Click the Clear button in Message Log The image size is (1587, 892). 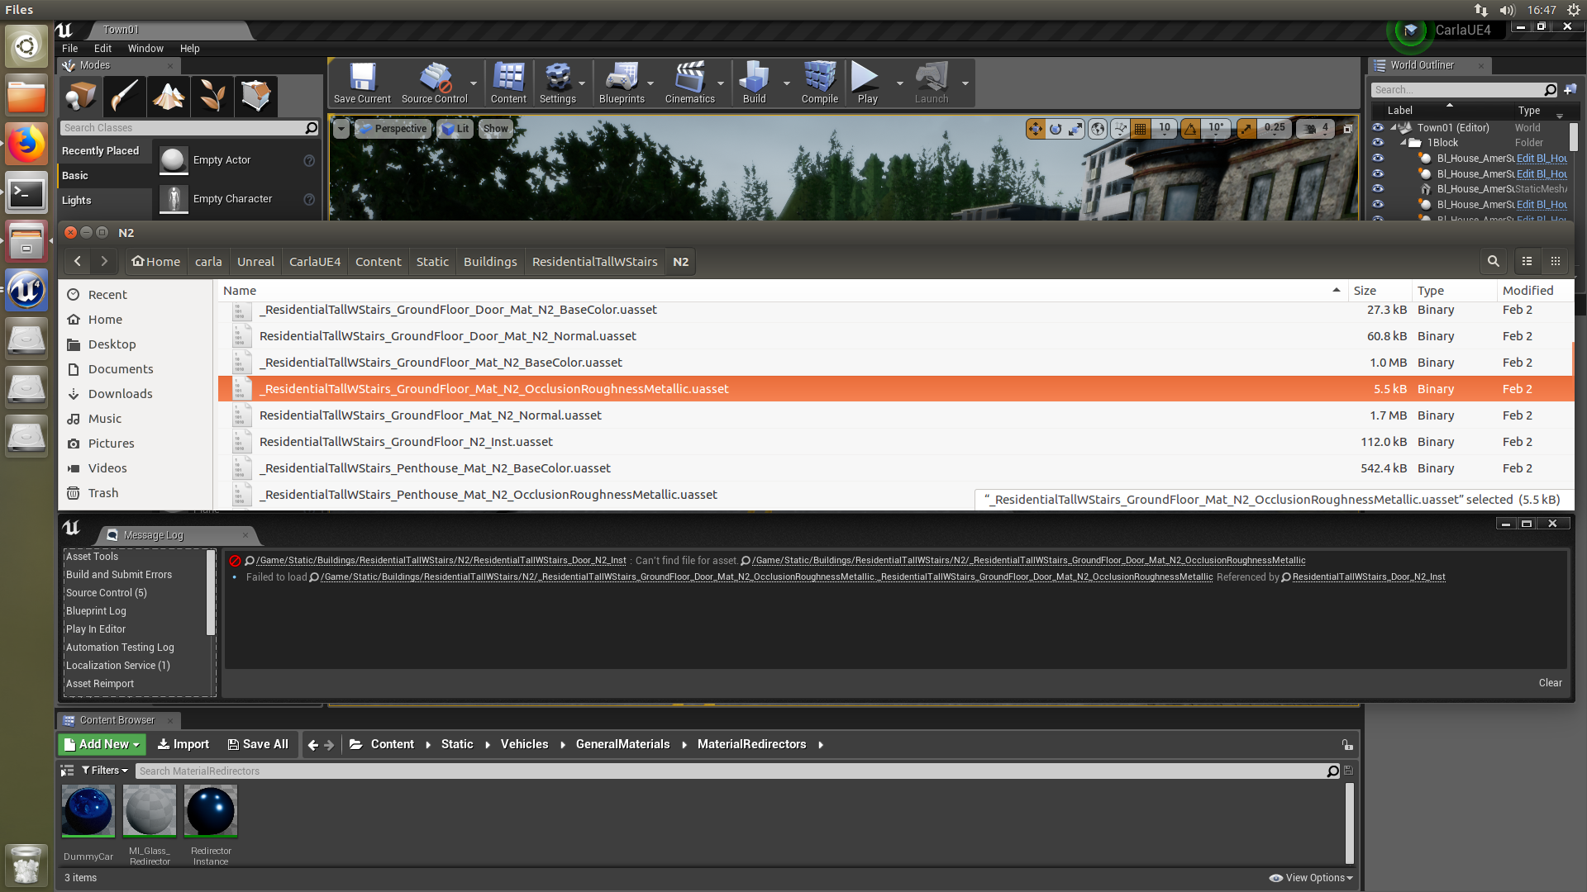[1550, 683]
